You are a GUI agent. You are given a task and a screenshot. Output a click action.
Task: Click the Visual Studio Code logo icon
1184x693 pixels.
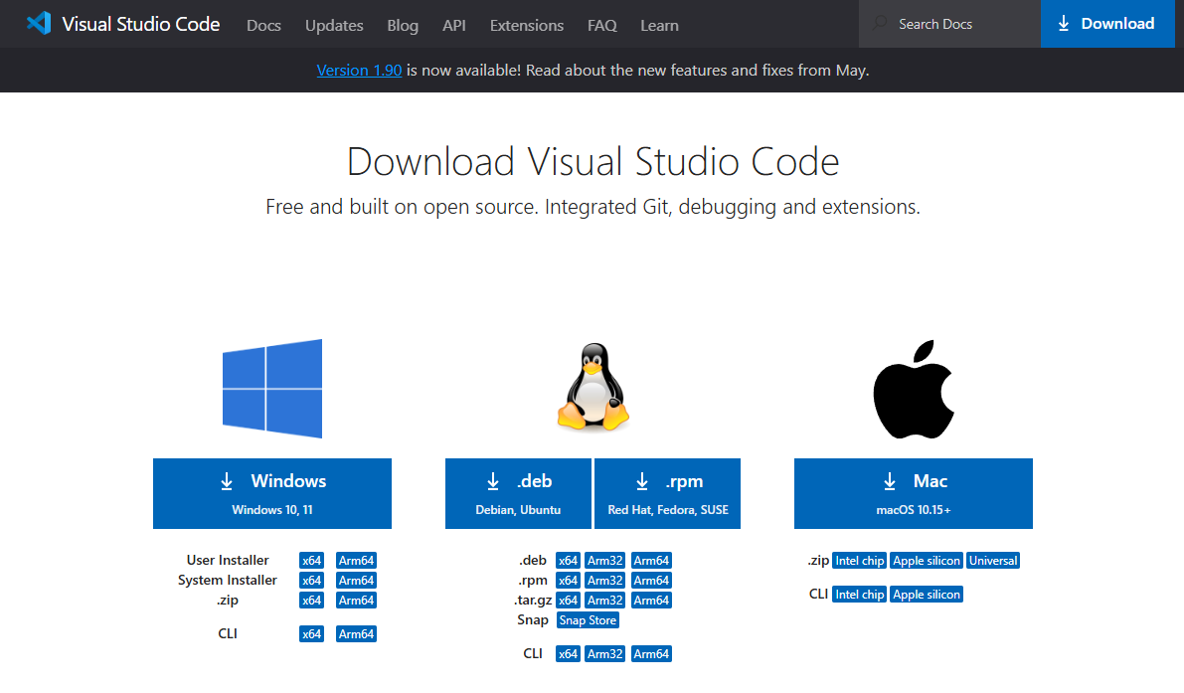(x=39, y=24)
